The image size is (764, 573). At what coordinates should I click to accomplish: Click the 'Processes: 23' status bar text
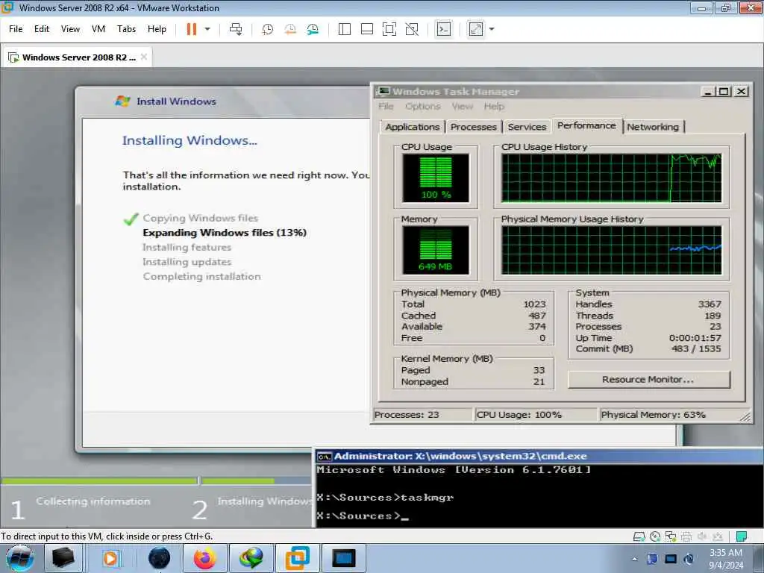407,415
